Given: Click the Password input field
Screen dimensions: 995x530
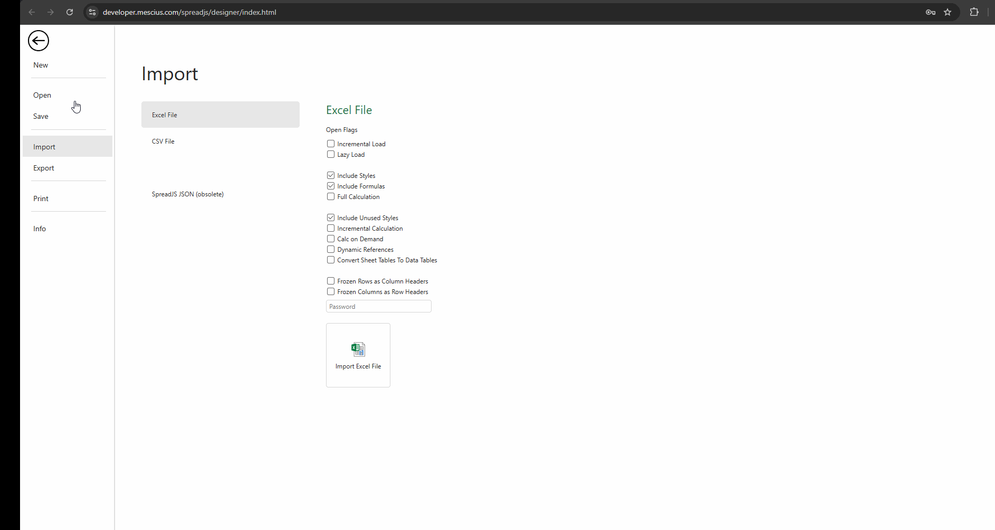Looking at the screenshot, I should 378,306.
